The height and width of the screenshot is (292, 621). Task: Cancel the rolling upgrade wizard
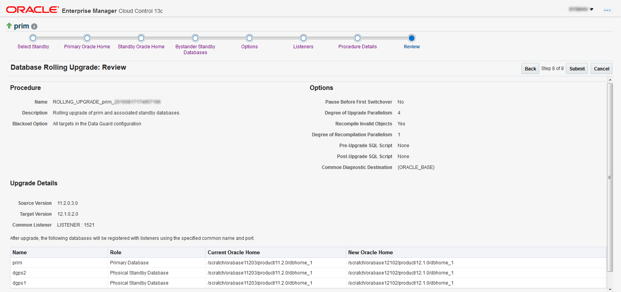(x=602, y=69)
